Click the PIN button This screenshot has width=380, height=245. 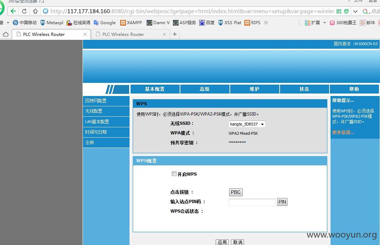(283, 202)
